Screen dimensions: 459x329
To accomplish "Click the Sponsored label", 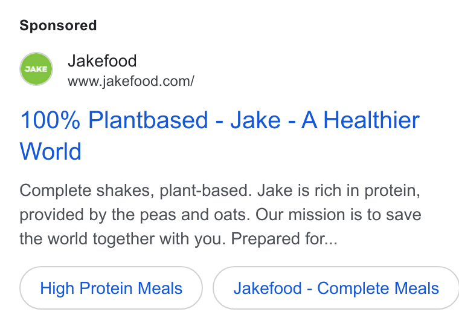I will (x=58, y=25).
